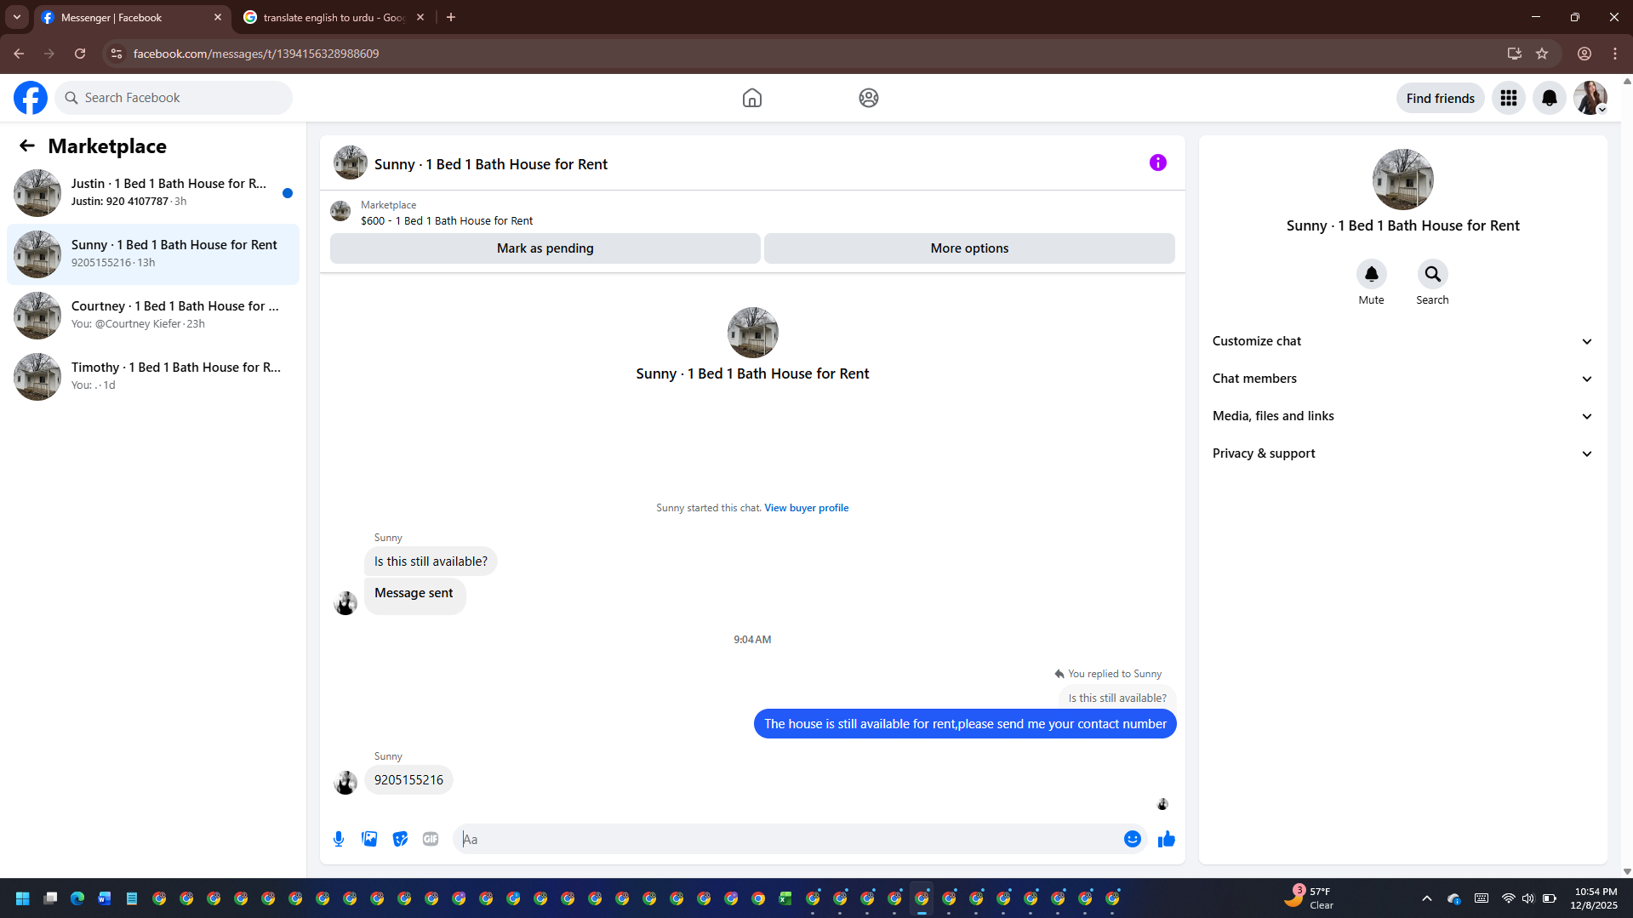
Task: Click the conversation header title Sunny
Action: coord(491,164)
